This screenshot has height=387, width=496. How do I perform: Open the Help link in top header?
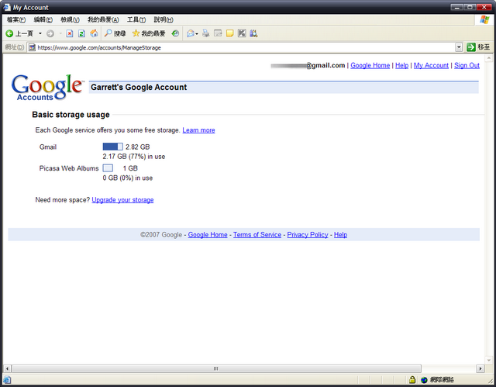(x=401, y=65)
